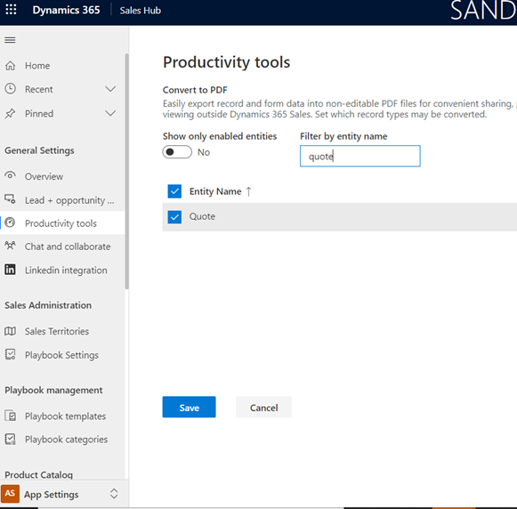Collapse the hamburger site map menu
Viewport: 517px width, 509px height.
coord(10,40)
